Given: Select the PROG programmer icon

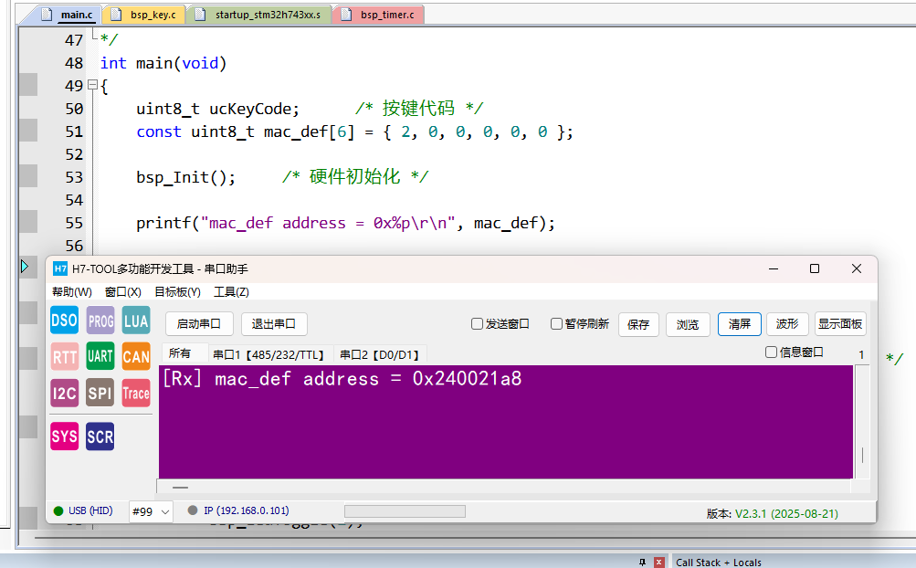Looking at the screenshot, I should coord(100,321).
